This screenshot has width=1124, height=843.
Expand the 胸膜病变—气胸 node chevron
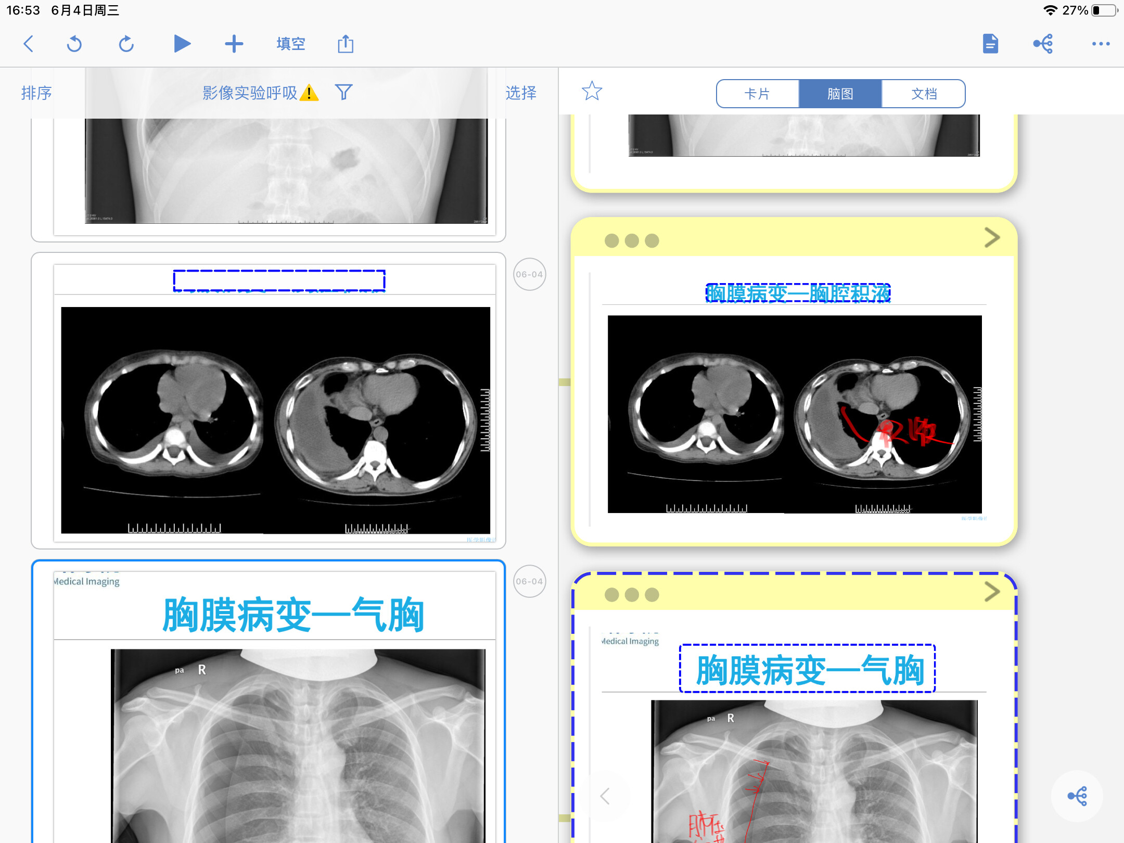[992, 592]
